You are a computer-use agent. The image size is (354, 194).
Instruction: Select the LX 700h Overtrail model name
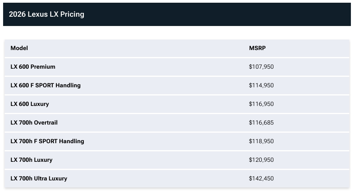[x=34, y=123]
